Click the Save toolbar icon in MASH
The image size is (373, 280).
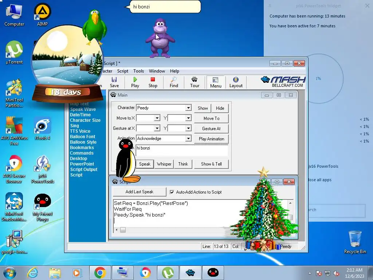[x=114, y=82]
